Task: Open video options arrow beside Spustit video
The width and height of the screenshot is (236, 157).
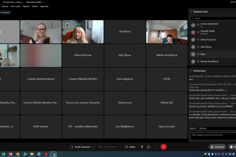Action: click(120, 147)
